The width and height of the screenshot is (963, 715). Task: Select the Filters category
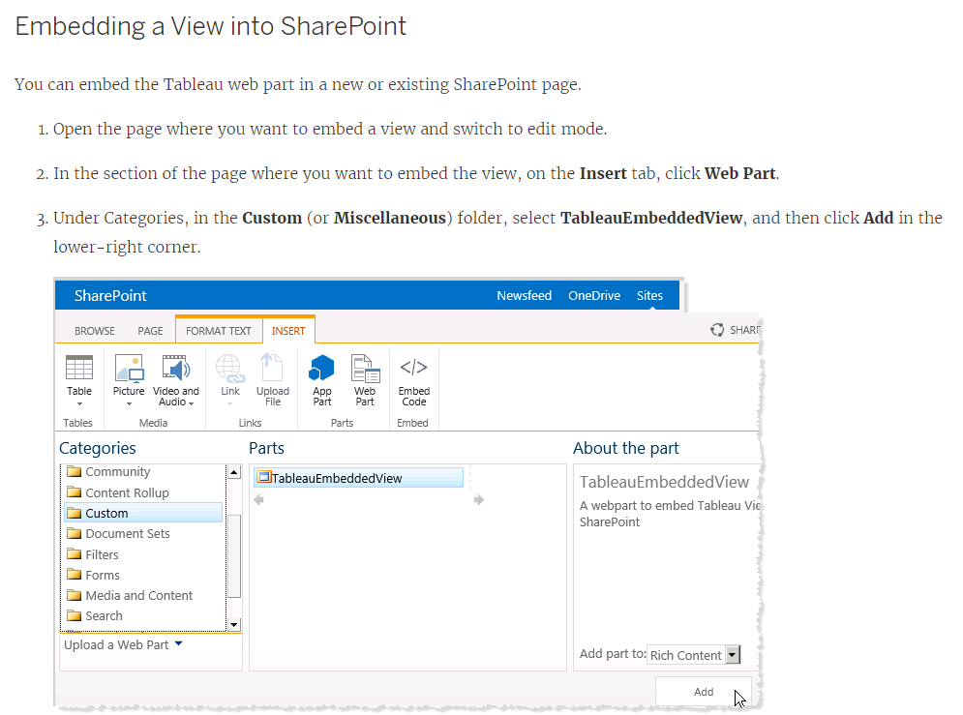pyautogui.click(x=100, y=553)
